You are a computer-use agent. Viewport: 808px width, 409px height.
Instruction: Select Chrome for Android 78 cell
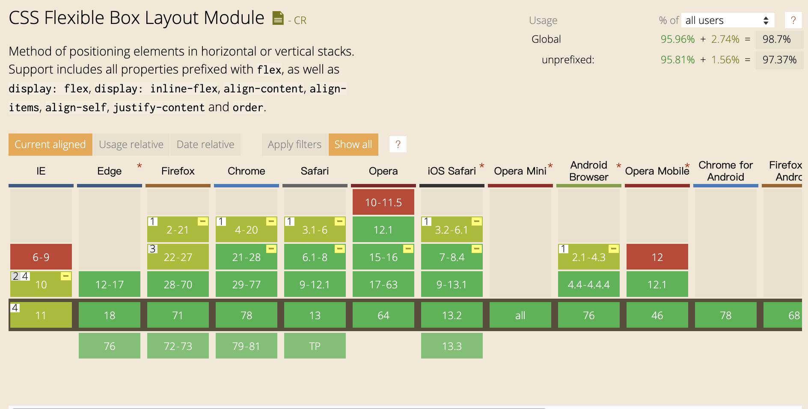pyautogui.click(x=726, y=315)
